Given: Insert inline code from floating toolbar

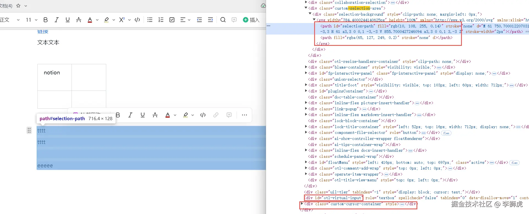Looking at the screenshot, I should (203, 115).
